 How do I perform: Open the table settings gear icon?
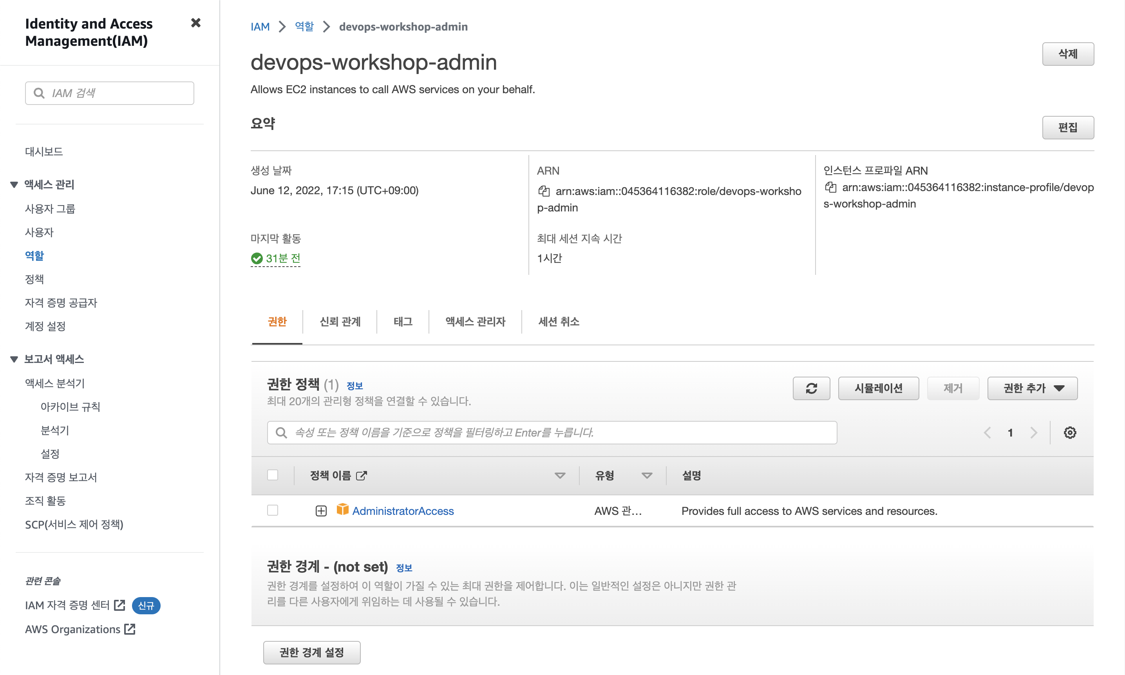coord(1069,432)
